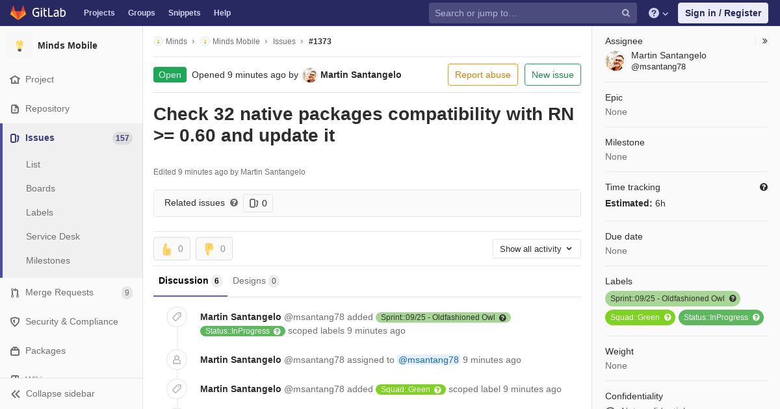Viewport: 780px width, 409px height.
Task: Click the Issues icon in sidebar
Action: 15,138
